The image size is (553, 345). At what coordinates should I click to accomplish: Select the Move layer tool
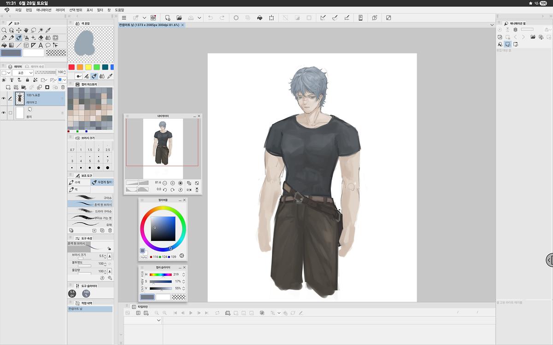pyautogui.click(x=19, y=30)
